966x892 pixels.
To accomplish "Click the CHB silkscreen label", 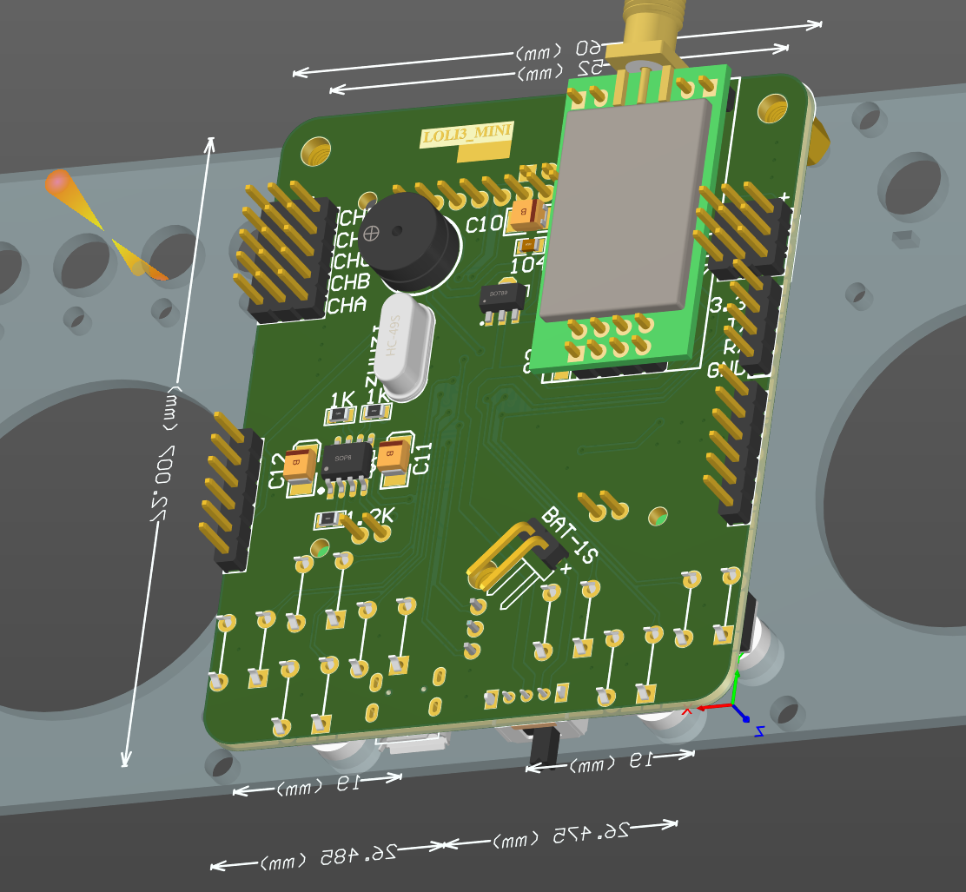I will [x=350, y=283].
